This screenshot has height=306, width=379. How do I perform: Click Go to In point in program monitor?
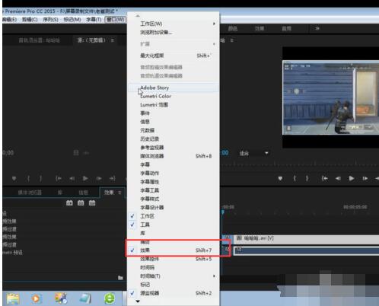coord(324,179)
